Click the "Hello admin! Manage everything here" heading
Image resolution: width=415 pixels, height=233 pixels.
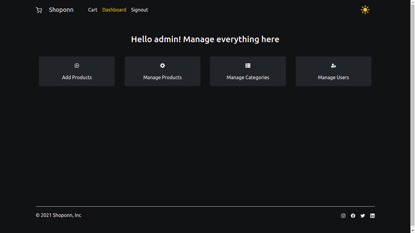[x=205, y=39]
